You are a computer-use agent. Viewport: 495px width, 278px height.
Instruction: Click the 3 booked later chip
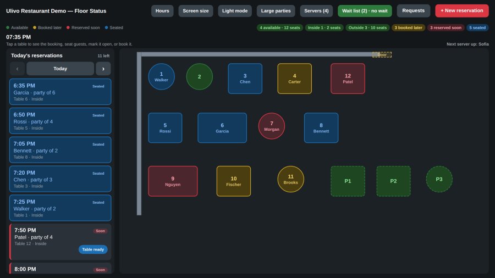point(408,27)
